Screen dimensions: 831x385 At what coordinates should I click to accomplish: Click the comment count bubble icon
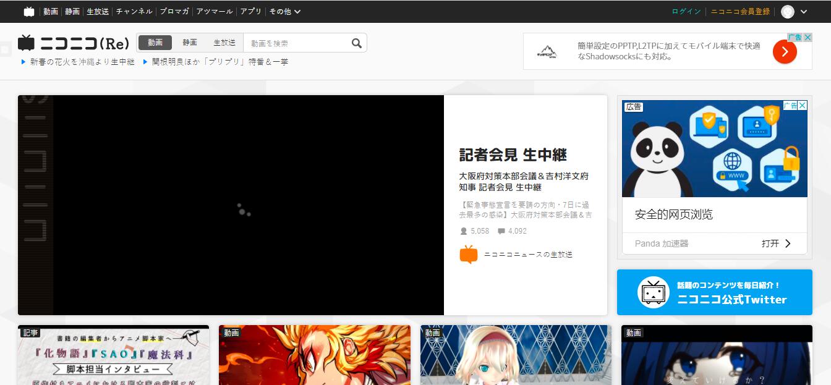coord(501,231)
